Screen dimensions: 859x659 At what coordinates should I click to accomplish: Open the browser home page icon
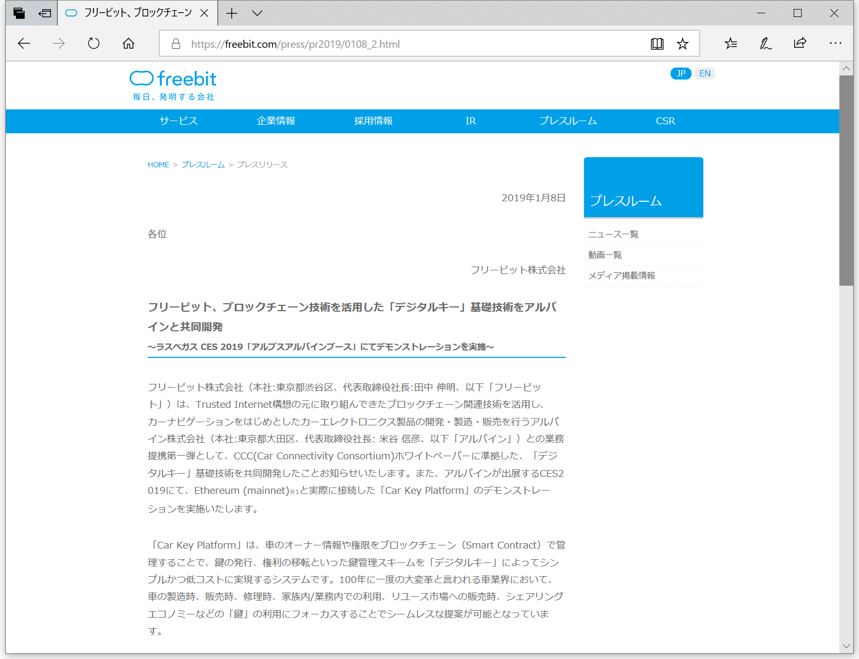point(129,44)
